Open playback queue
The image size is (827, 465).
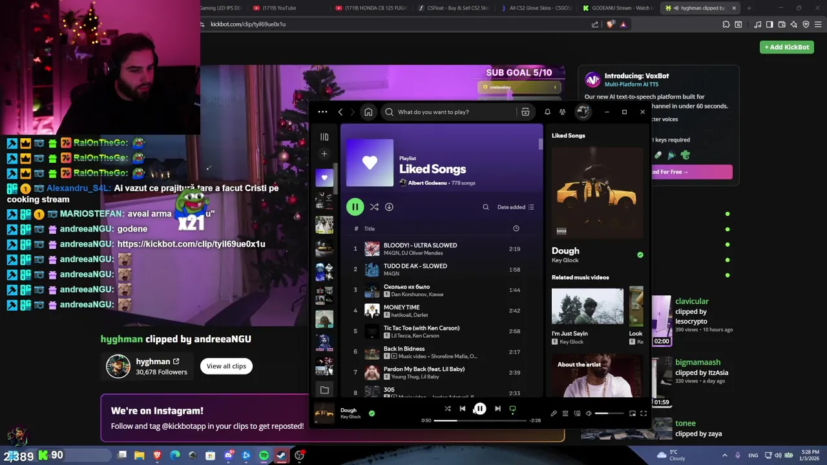point(565,413)
